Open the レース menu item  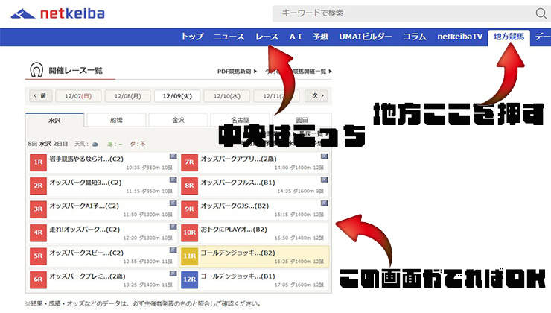click(x=267, y=37)
